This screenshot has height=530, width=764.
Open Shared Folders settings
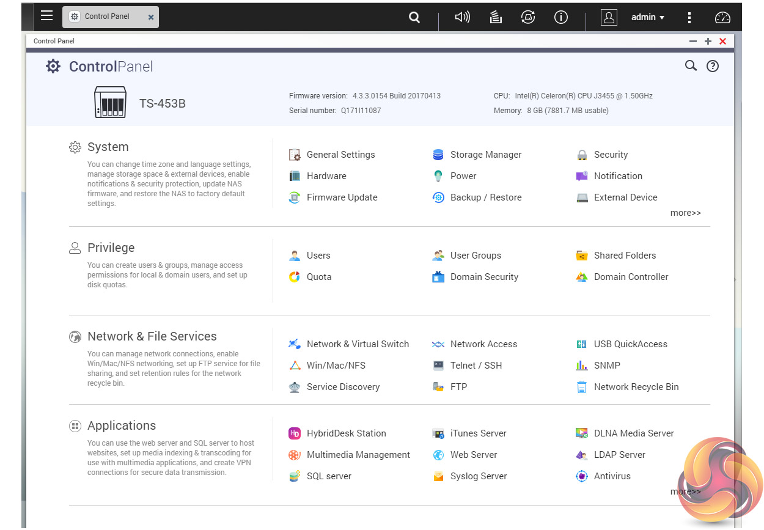[624, 256]
